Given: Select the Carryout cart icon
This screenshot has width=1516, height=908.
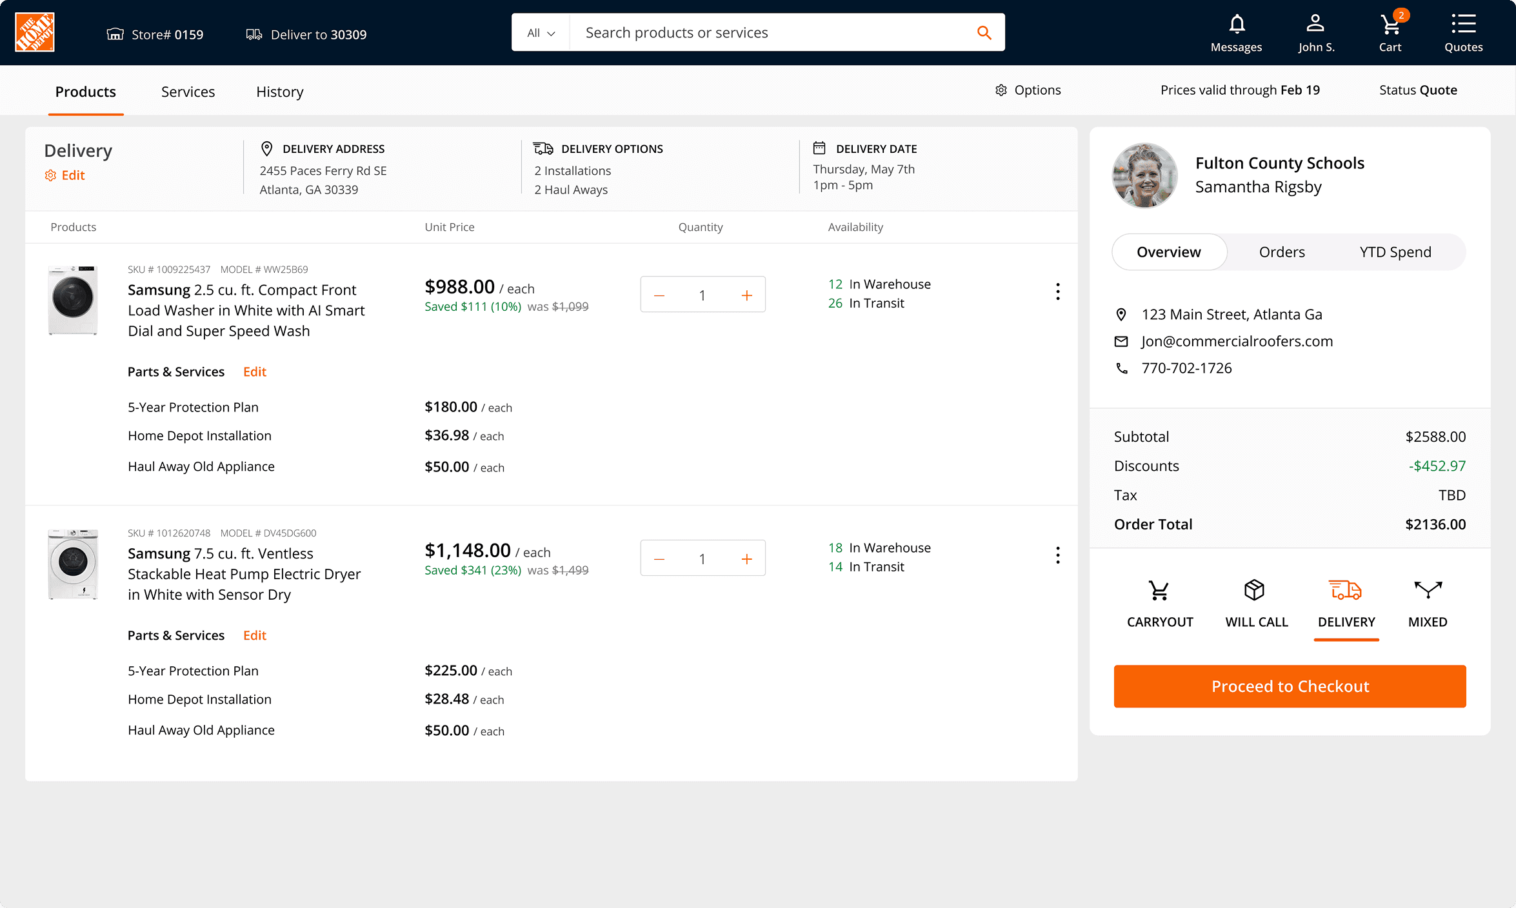Looking at the screenshot, I should click(x=1159, y=590).
